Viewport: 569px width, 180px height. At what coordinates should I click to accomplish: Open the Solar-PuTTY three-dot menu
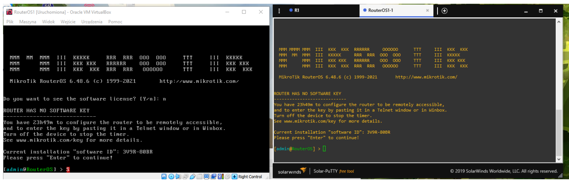point(279,11)
